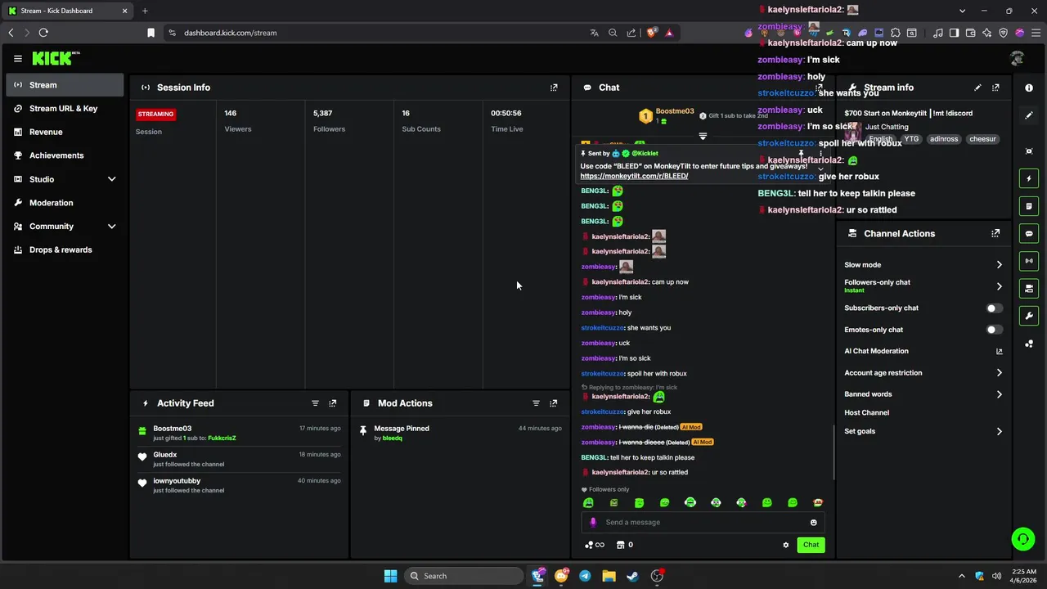Open AI Chat Moderation external link icon
Viewport: 1047px width, 589px height.
(999, 352)
